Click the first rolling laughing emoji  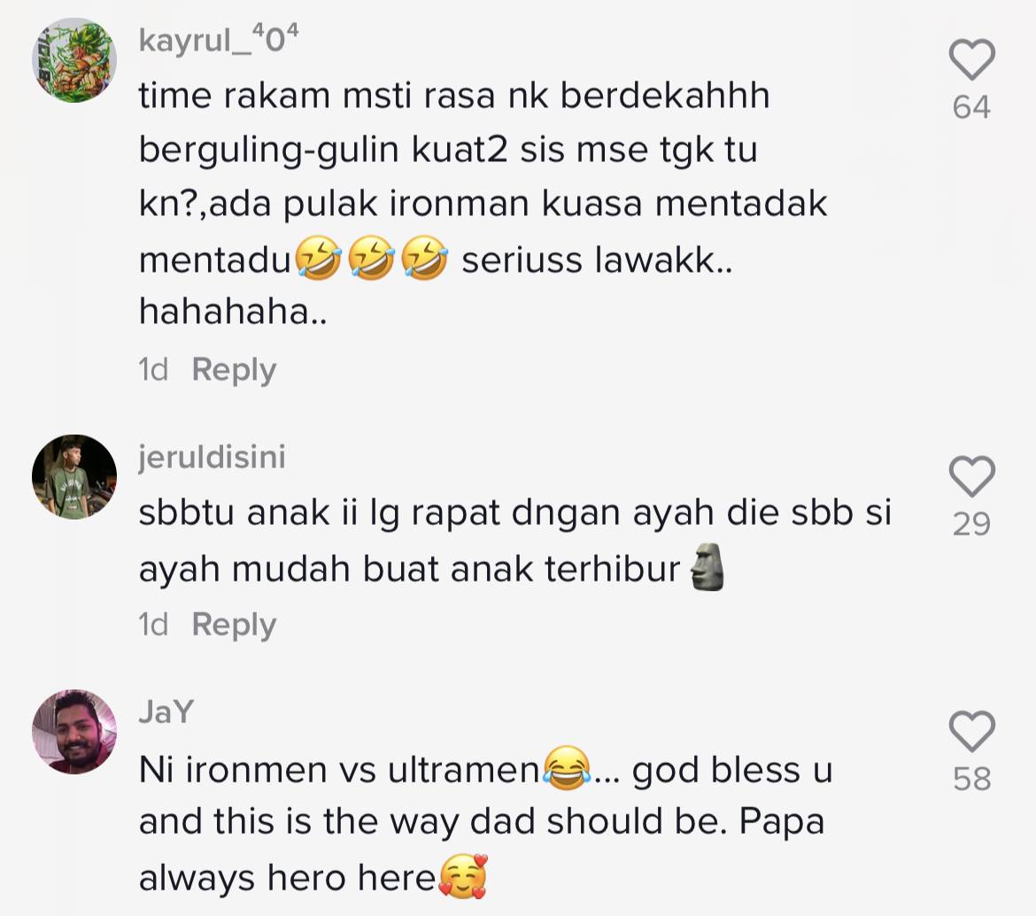[x=319, y=258]
